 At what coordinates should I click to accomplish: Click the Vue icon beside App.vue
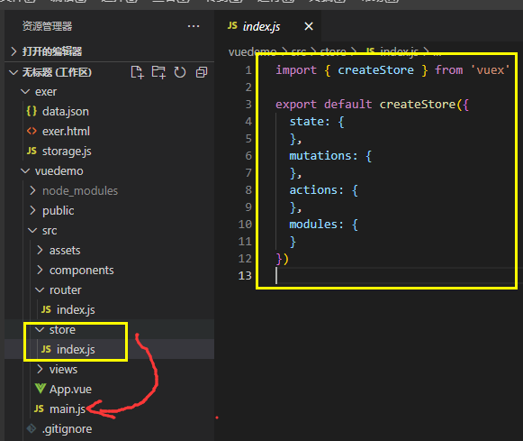pos(41,389)
